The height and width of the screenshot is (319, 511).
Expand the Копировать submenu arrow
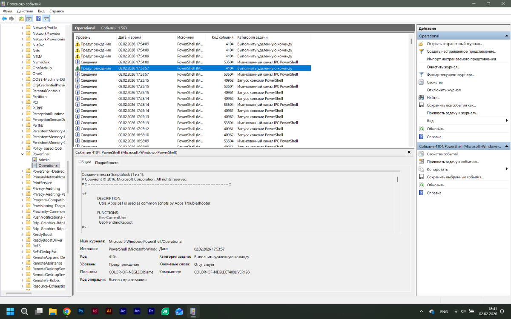tap(507, 169)
